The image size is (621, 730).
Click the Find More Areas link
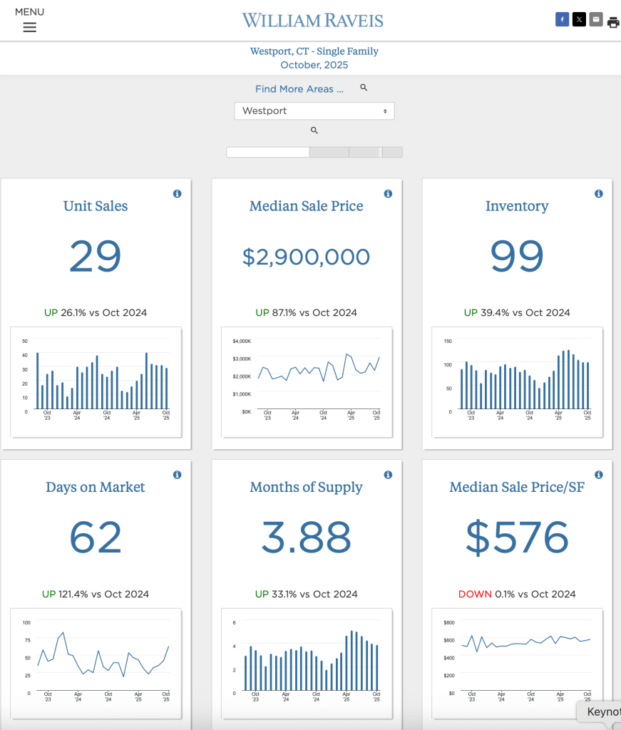tap(299, 89)
